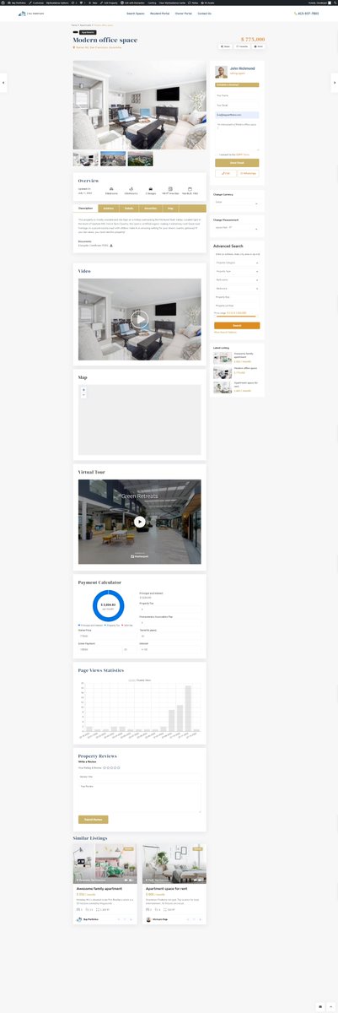Click the Review Title field

pos(140,777)
